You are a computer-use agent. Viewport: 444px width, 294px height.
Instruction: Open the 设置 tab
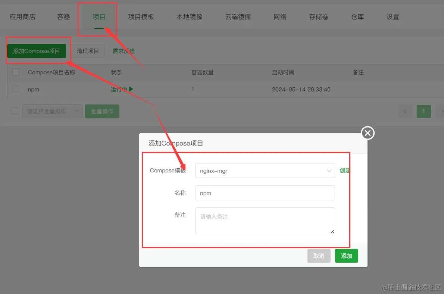(393, 17)
